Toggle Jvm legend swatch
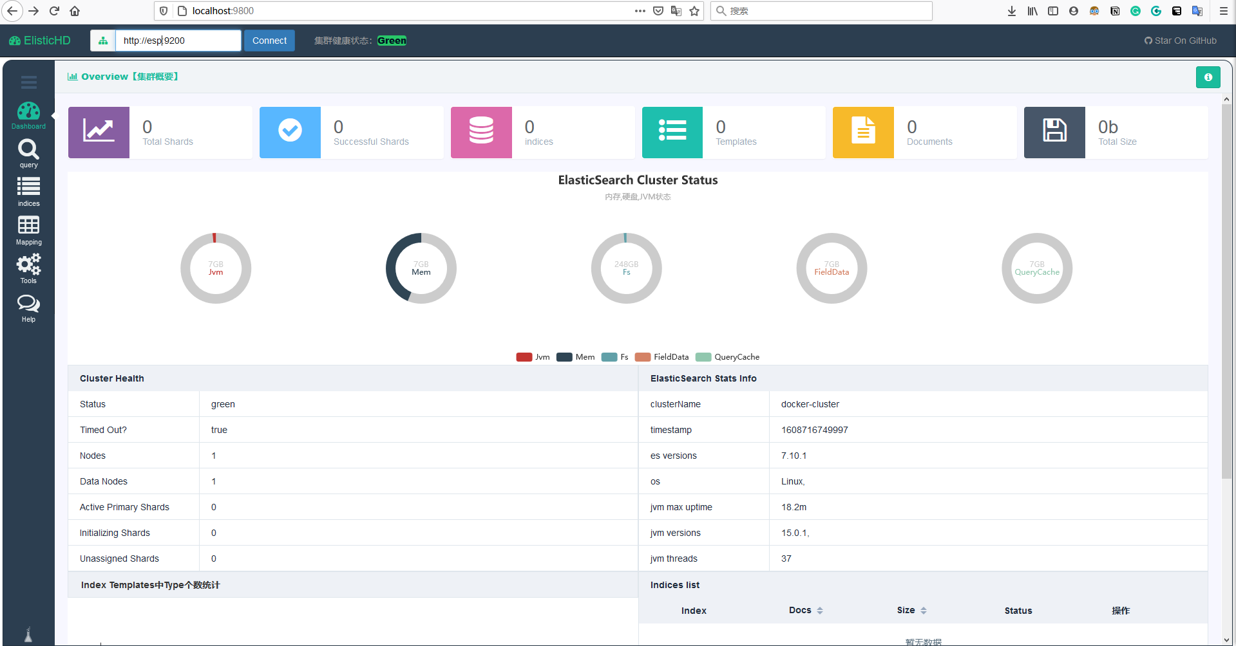1236x646 pixels. click(x=524, y=357)
